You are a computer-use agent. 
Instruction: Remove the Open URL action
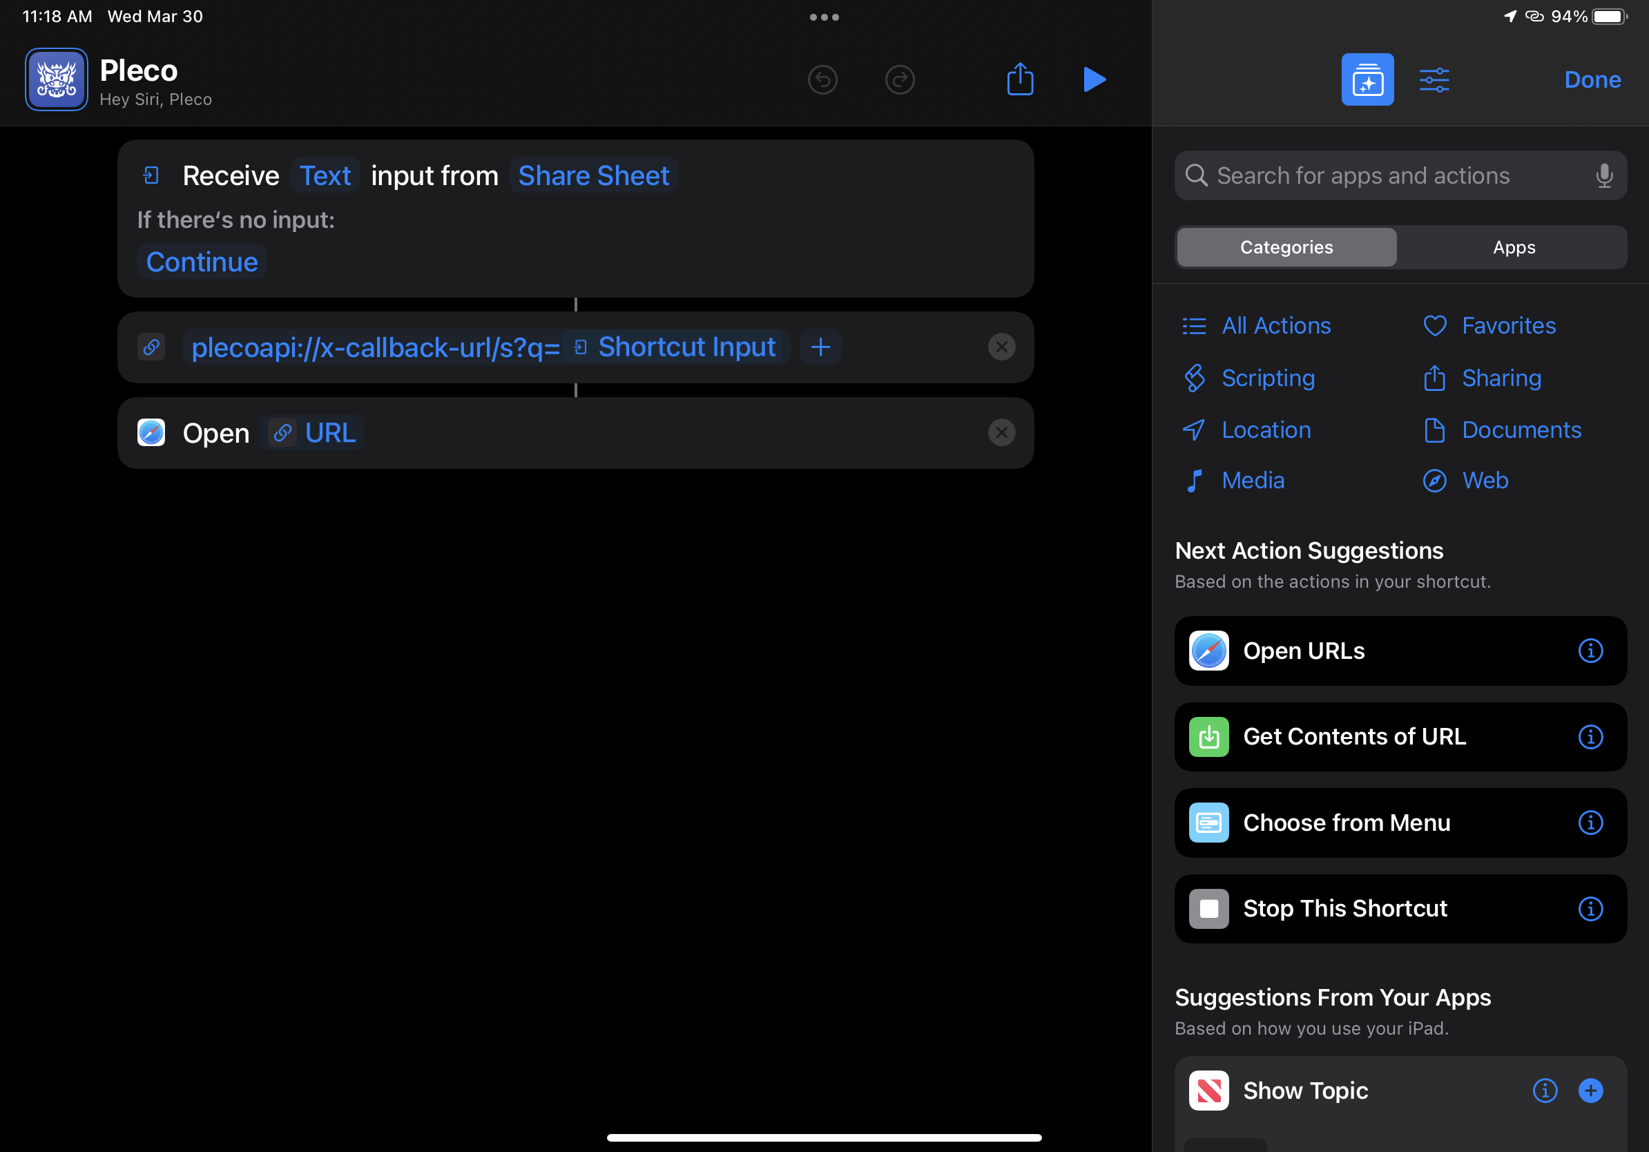[1001, 433]
